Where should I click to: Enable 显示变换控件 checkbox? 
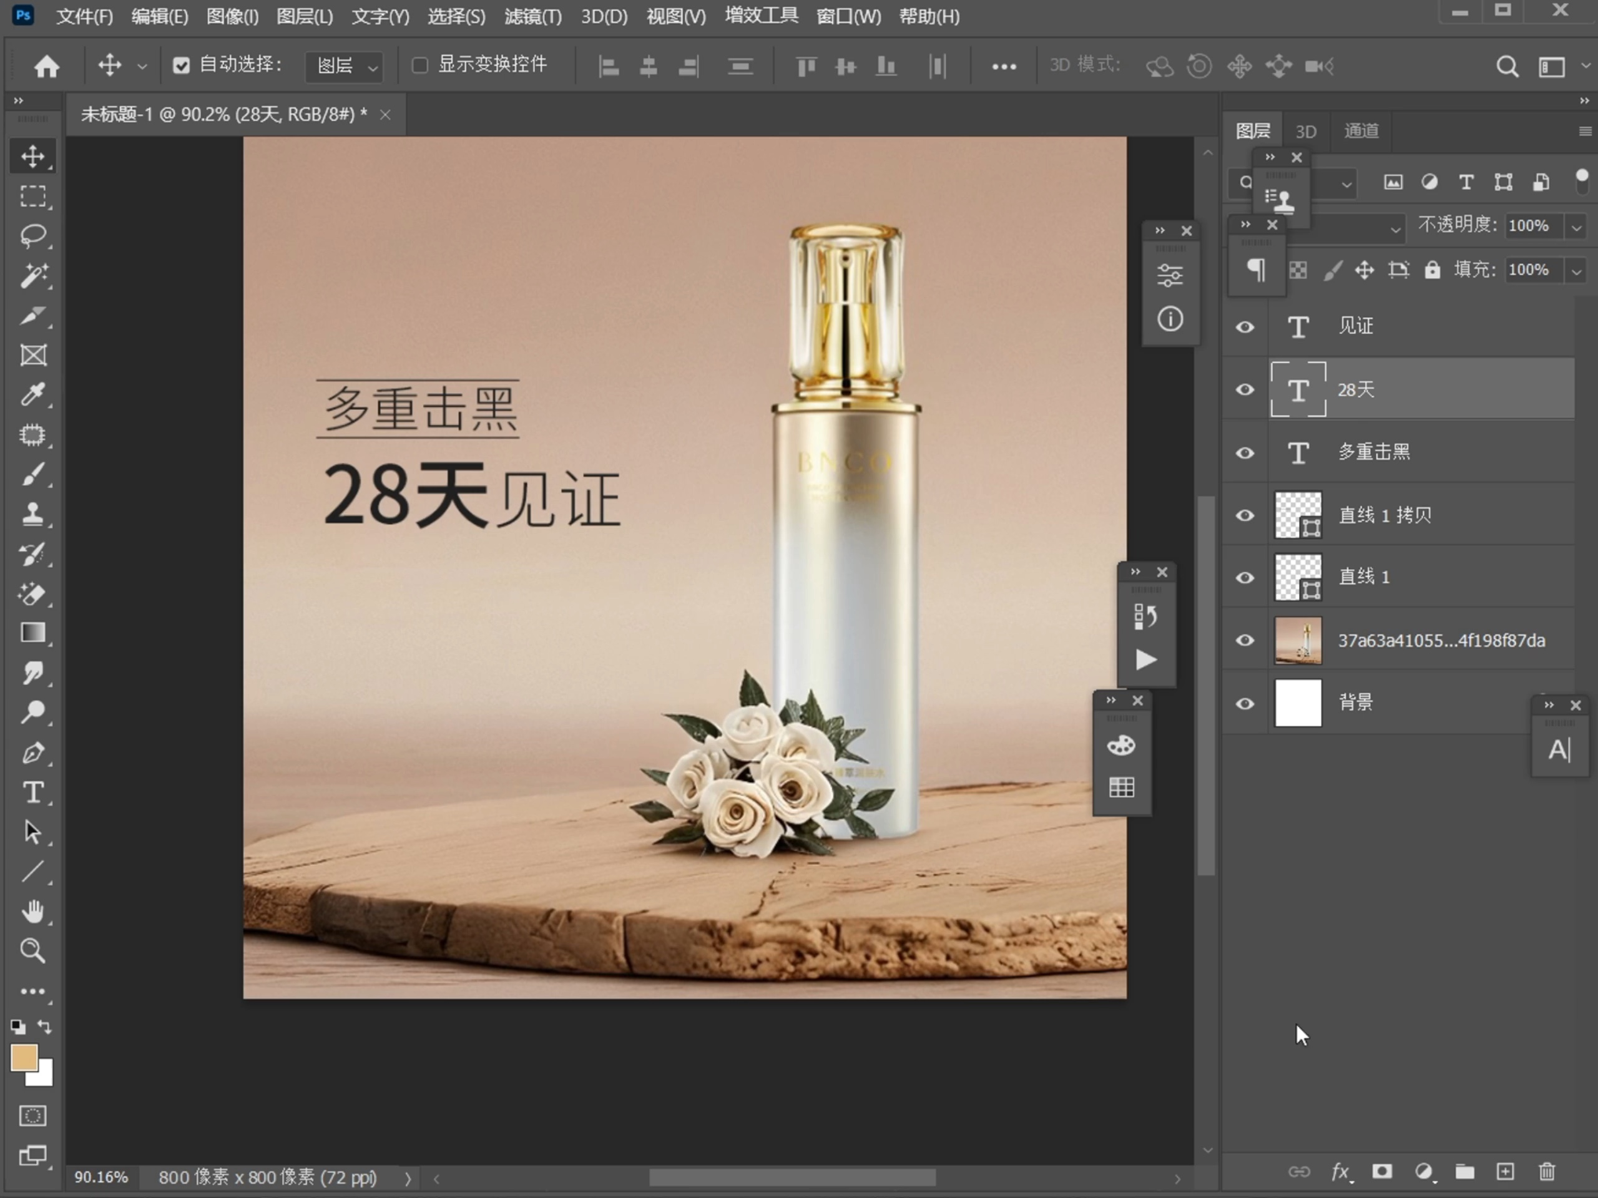pos(419,66)
